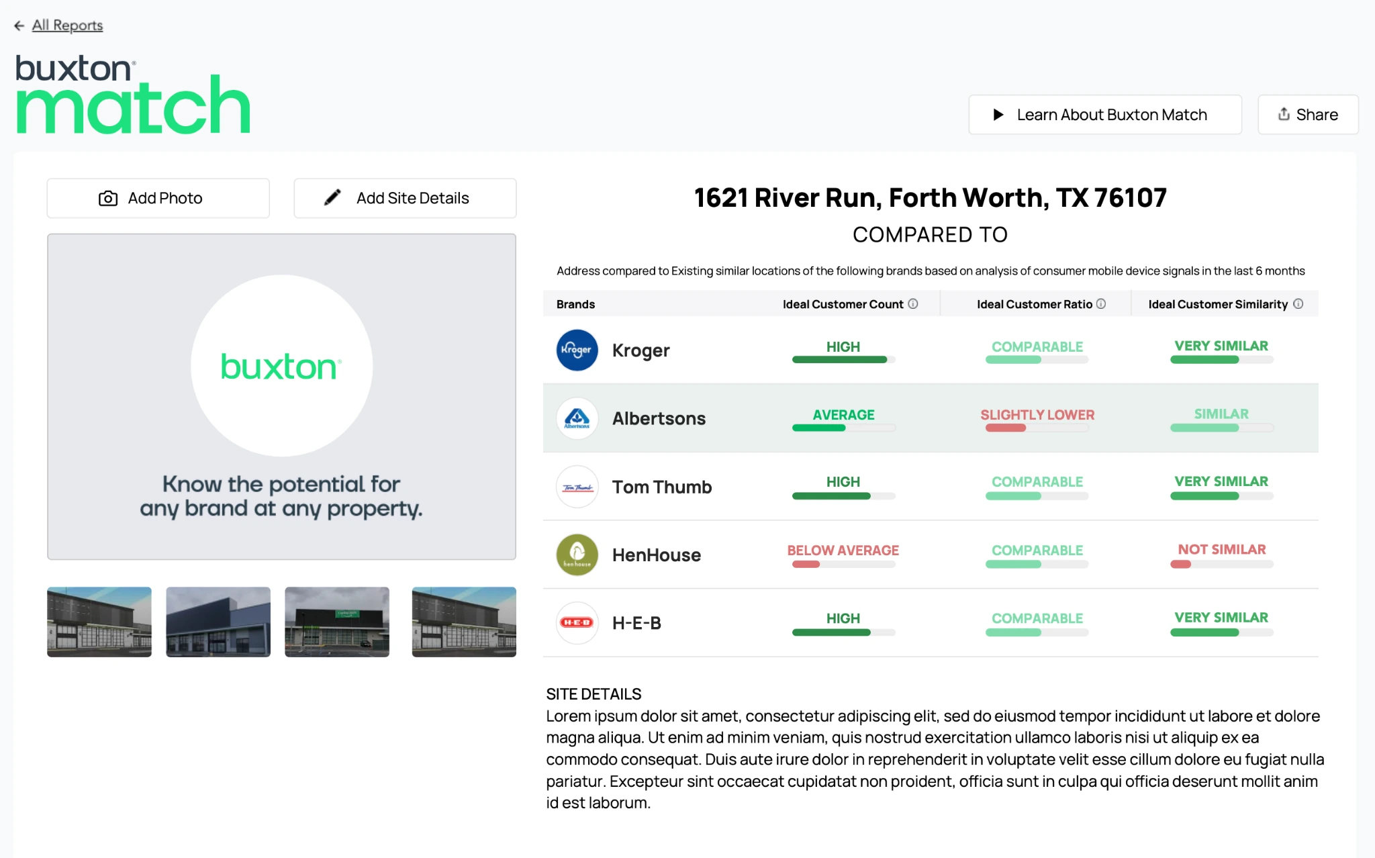Click the SITE DETAILS heading
The height and width of the screenshot is (858, 1375).
point(594,694)
